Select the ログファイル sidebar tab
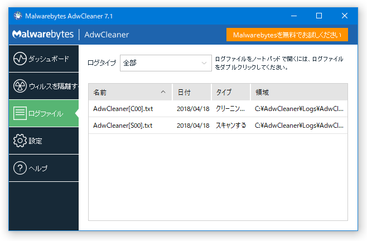This screenshot has height=241, width=367. (x=44, y=113)
